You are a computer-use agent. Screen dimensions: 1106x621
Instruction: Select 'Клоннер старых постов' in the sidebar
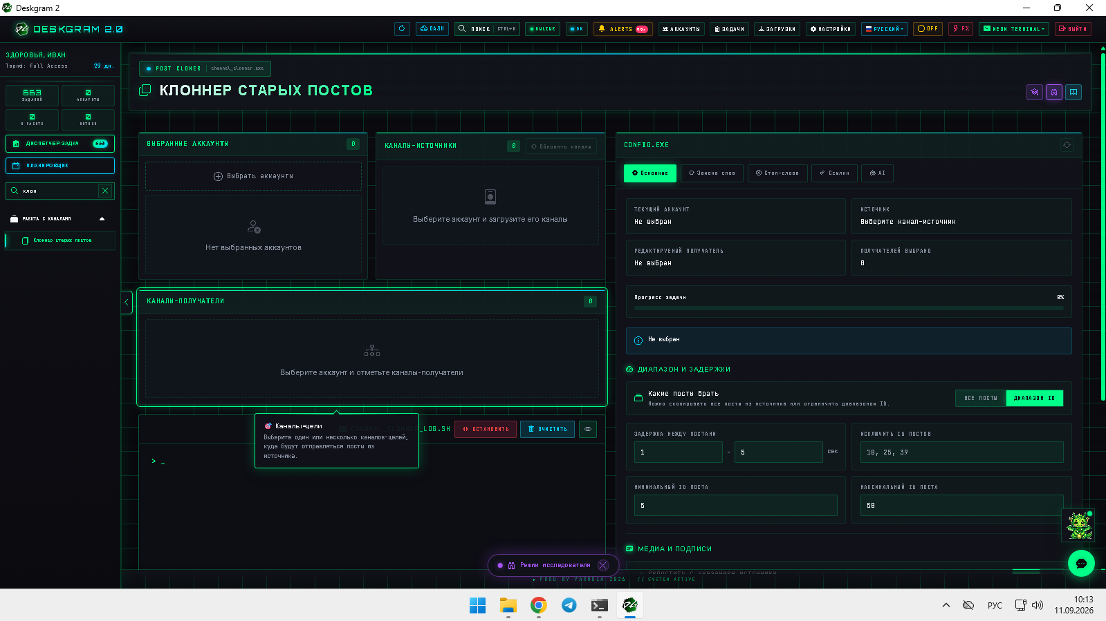tap(60, 240)
